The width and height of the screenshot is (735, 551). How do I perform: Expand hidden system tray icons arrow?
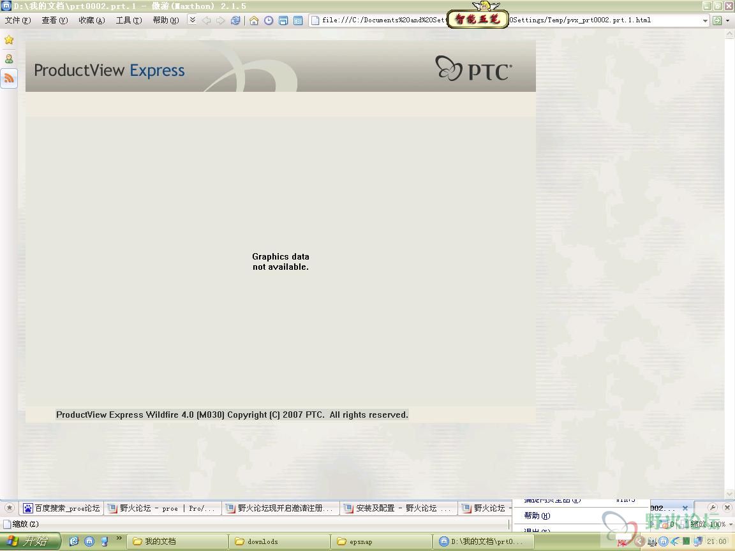click(639, 541)
